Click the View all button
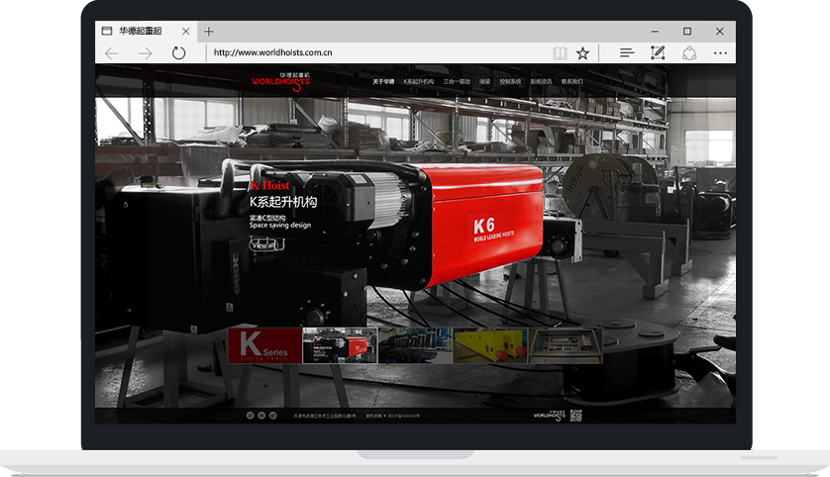830x477 pixels. pyautogui.click(x=265, y=243)
